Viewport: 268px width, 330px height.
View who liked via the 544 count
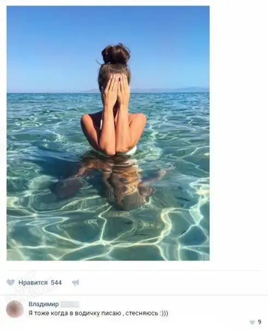point(56,282)
